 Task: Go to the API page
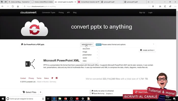pos(68,12)
